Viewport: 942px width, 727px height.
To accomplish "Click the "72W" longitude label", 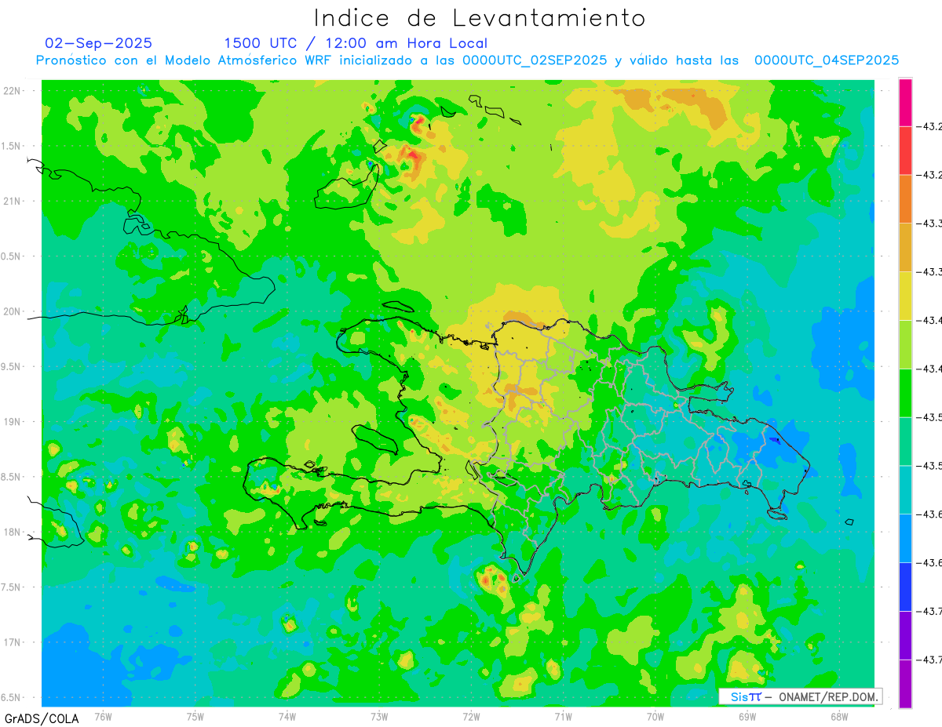I will (x=471, y=716).
